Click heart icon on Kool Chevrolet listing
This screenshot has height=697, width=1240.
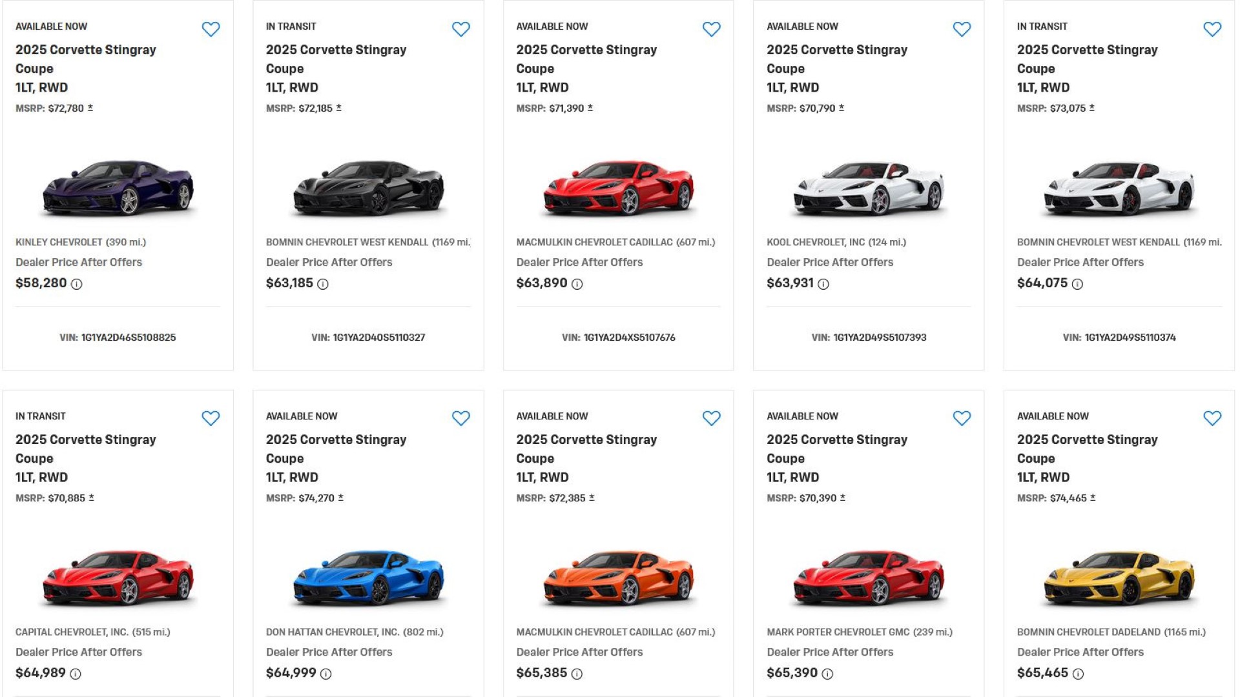962,29
